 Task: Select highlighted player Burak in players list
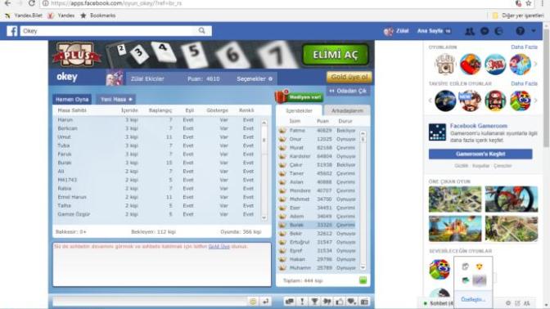point(318,225)
